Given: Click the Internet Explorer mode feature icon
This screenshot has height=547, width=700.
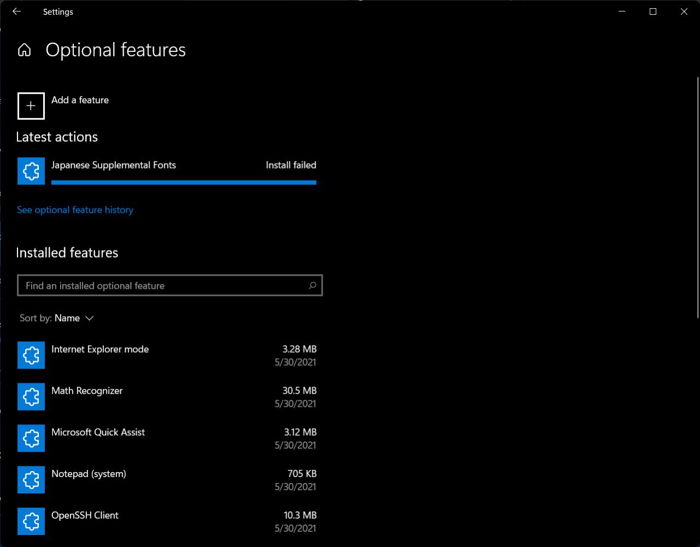Looking at the screenshot, I should click(x=31, y=355).
